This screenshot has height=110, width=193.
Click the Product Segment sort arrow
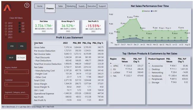click(149, 63)
